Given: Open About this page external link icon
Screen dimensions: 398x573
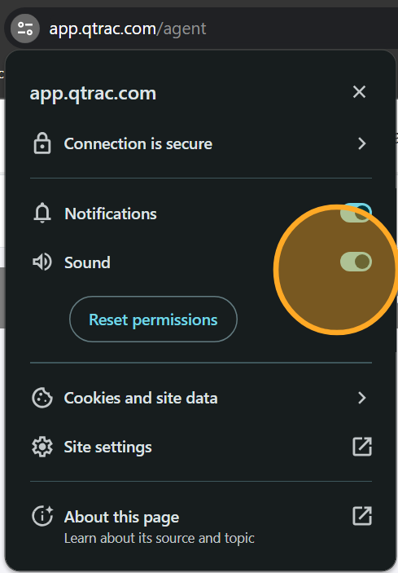Looking at the screenshot, I should click(x=362, y=516).
